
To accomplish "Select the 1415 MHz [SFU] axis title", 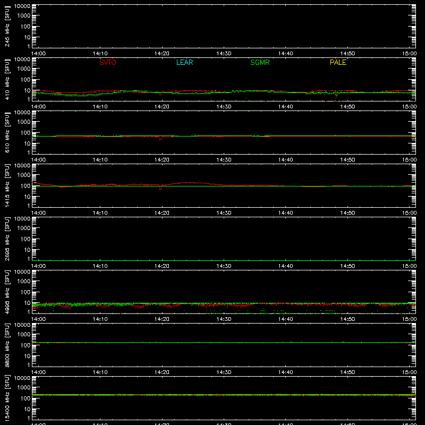I will 7,185.
